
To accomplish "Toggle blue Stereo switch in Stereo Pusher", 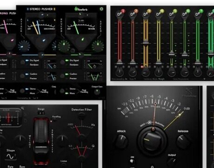I will [27, 89].
